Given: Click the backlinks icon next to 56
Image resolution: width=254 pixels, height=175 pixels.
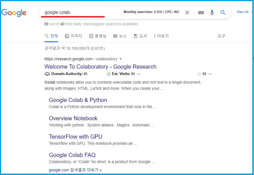Looking at the screenshot, I should pyautogui.click(x=199, y=74).
